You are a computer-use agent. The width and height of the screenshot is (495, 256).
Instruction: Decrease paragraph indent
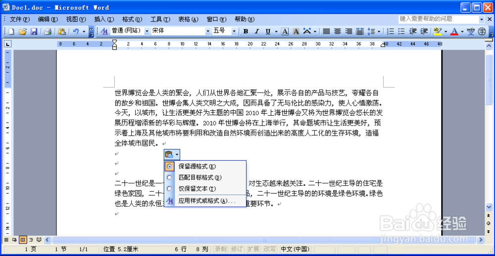point(413,31)
